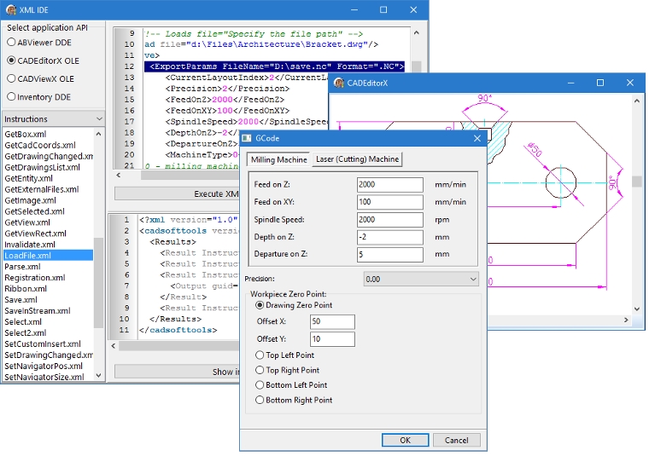Select Top Left Point as zero point
Screen dimensions: 649x456
click(x=260, y=355)
